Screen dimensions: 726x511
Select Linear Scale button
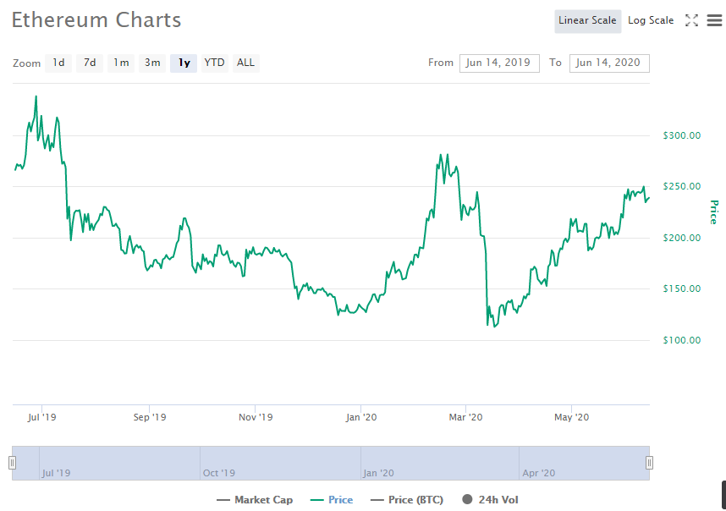pos(587,21)
